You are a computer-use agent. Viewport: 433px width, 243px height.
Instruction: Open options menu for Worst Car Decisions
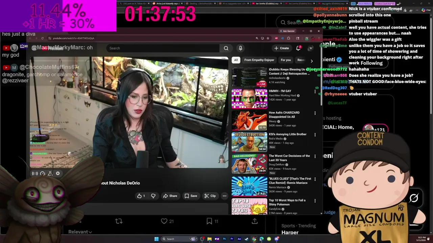click(x=315, y=156)
